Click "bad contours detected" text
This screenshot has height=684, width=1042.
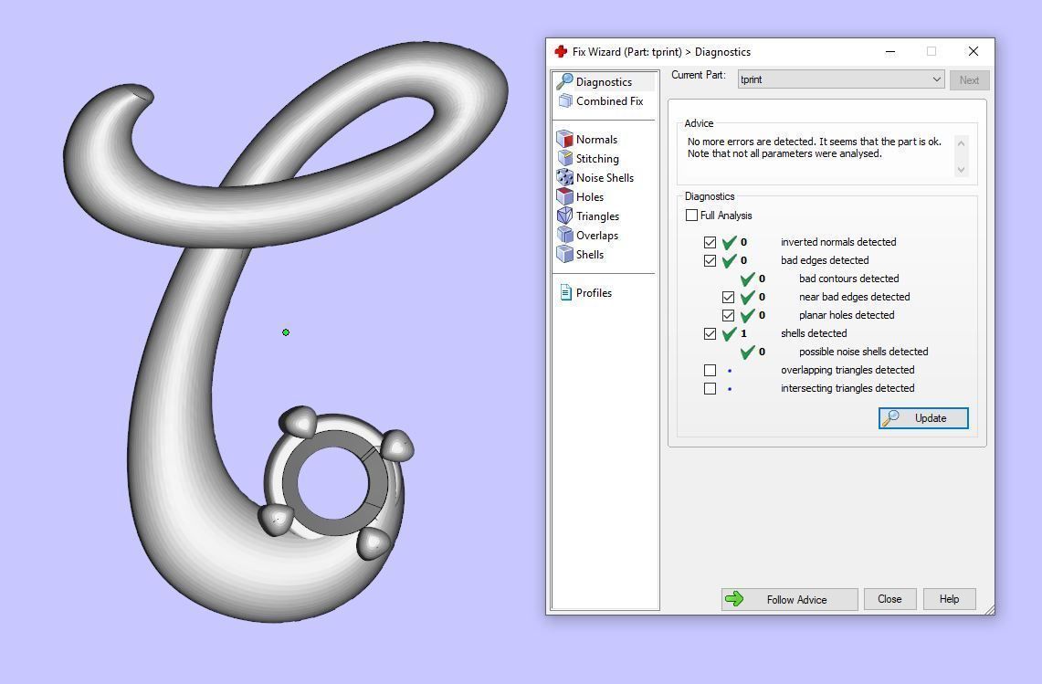coord(848,279)
